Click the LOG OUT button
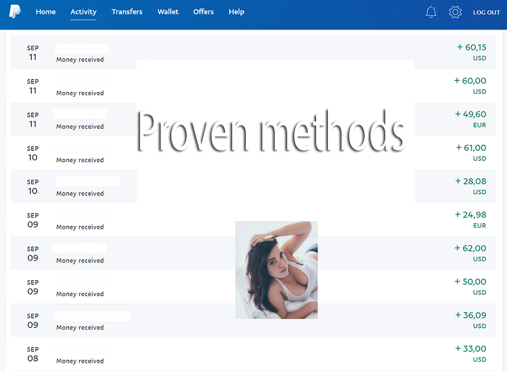507x371 pixels. 486,12
